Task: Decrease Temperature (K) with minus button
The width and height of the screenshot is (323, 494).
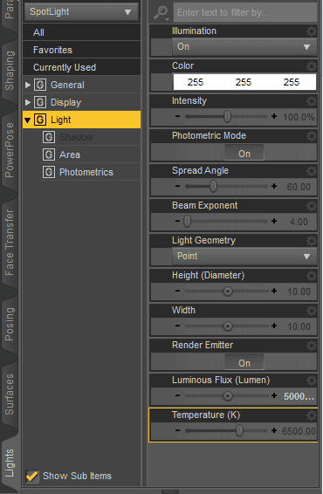Action: [178, 430]
